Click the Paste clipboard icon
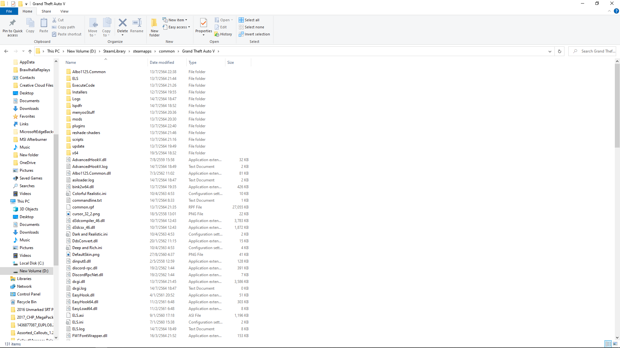Viewport: 620px width, 348px height. (x=44, y=23)
